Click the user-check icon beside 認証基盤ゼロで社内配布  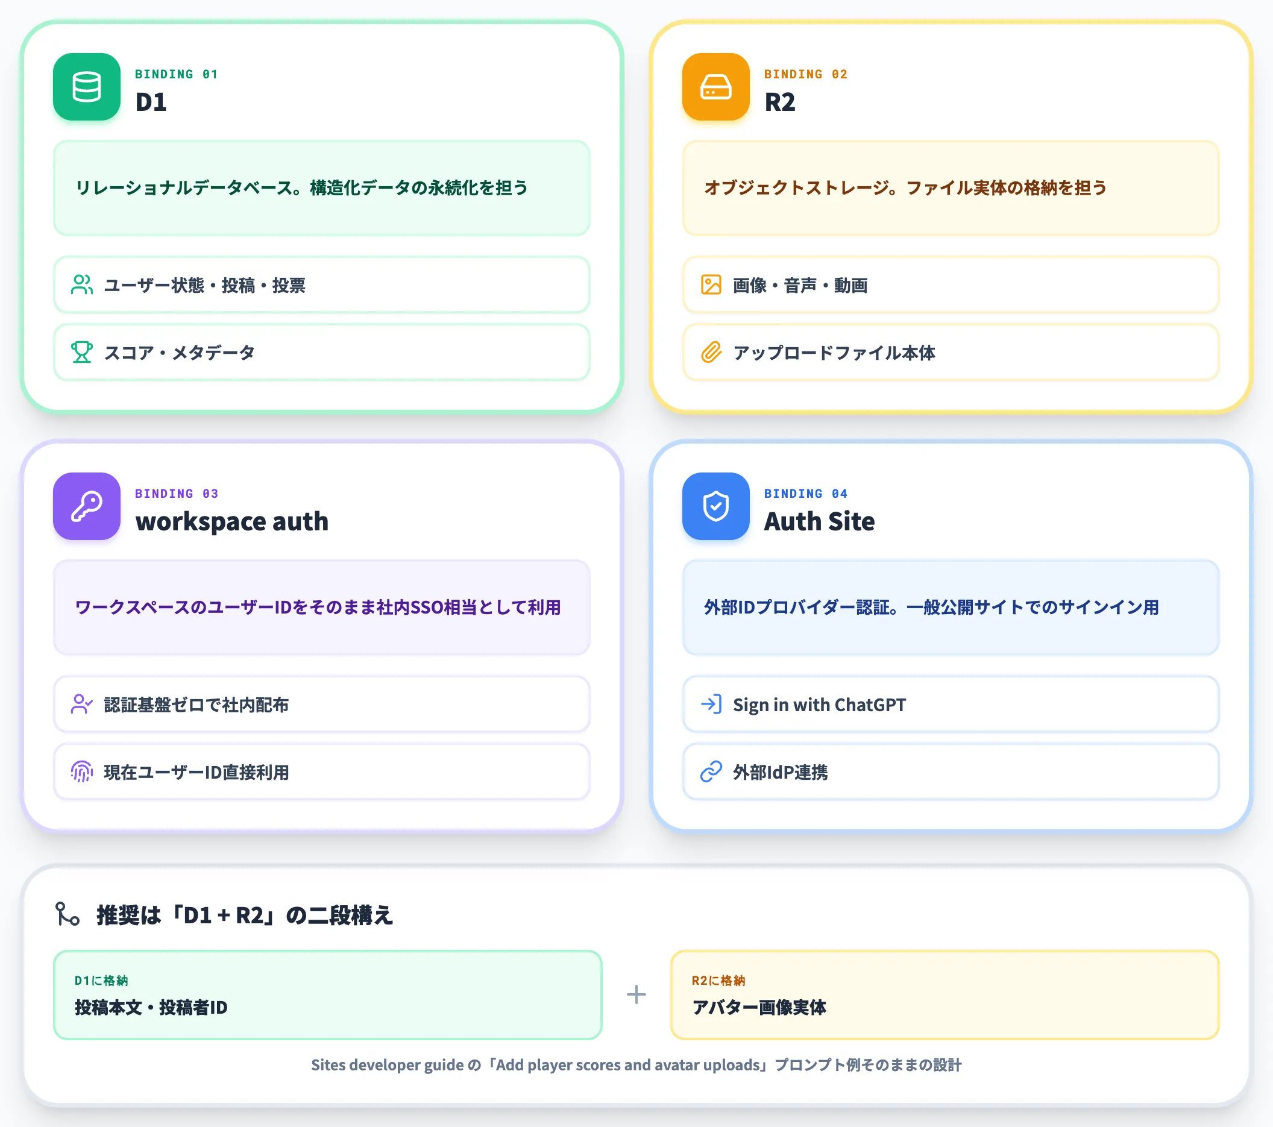click(x=81, y=704)
